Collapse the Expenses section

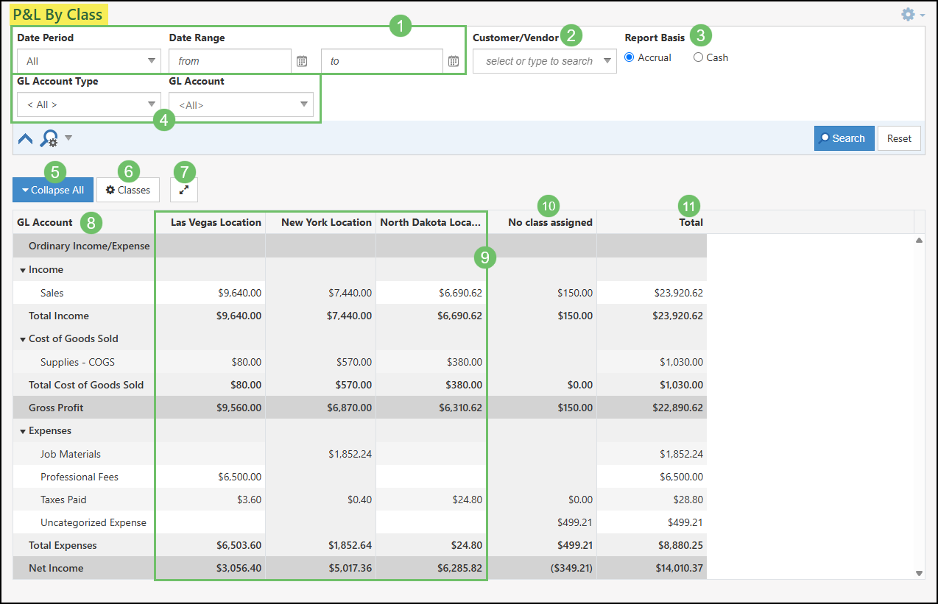click(x=23, y=431)
